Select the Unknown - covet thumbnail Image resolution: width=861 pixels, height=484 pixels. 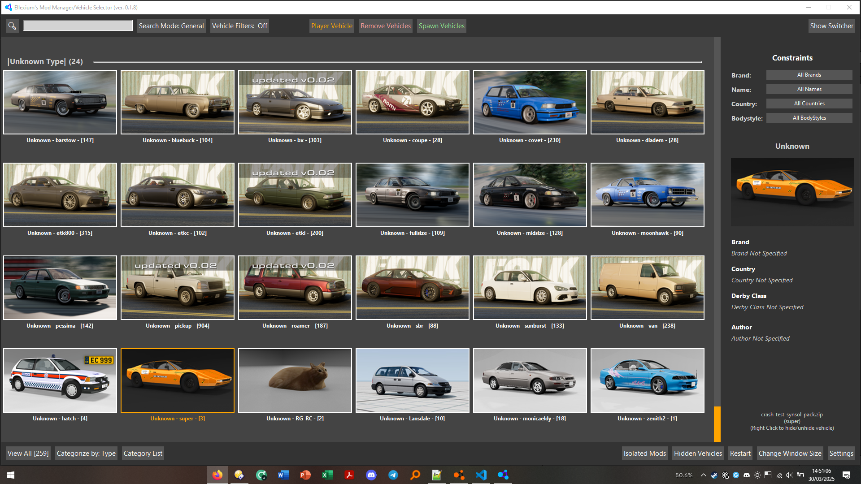click(530, 102)
